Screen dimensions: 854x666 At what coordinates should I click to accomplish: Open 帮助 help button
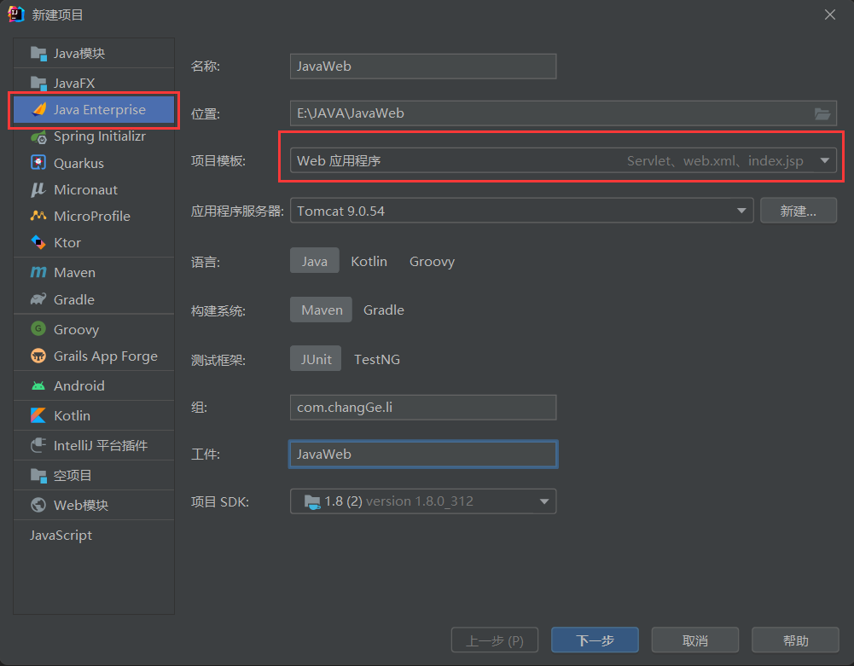(x=795, y=640)
